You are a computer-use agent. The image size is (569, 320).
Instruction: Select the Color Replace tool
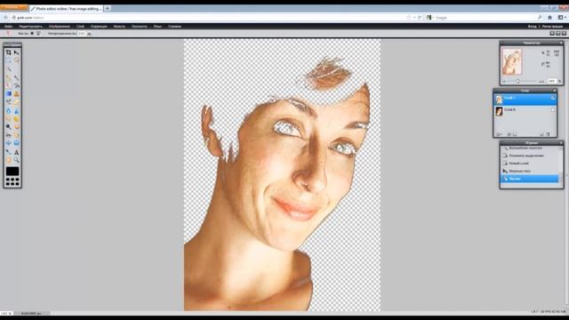pyautogui.click(x=8, y=102)
